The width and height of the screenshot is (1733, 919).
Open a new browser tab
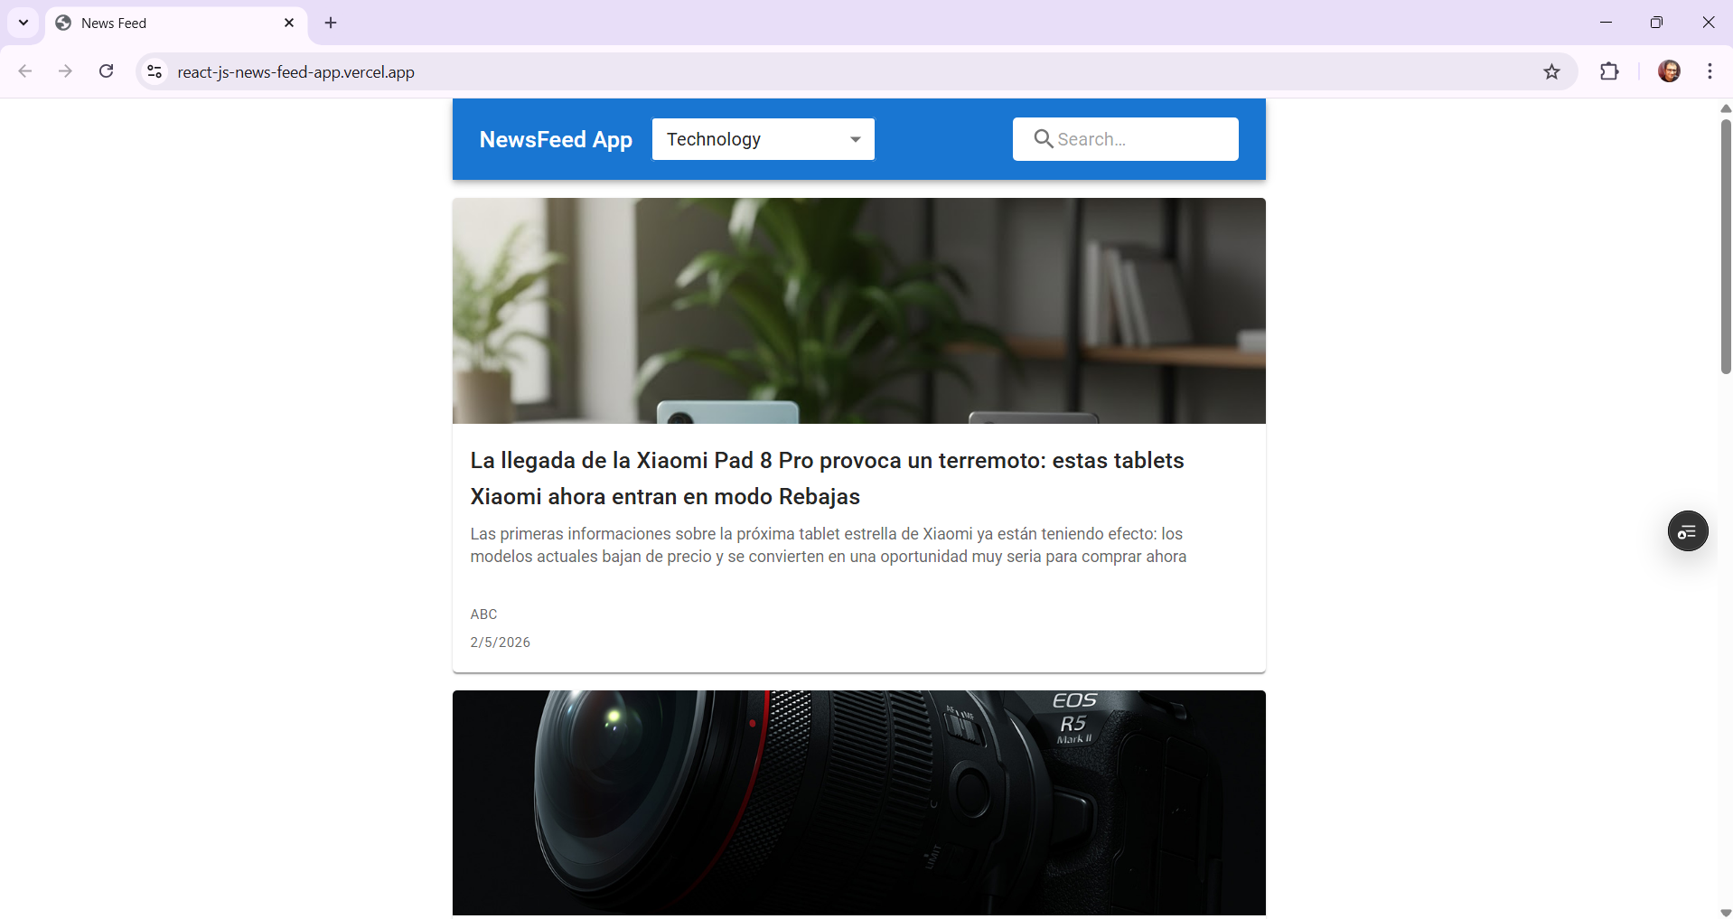[x=330, y=23]
